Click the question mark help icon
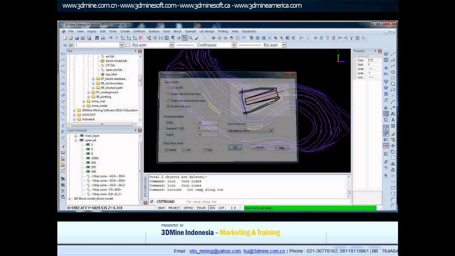455x256 pixels. point(204,38)
